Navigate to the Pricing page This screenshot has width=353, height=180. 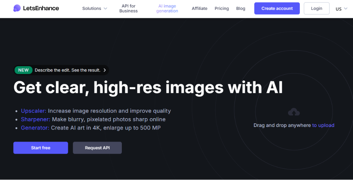pyautogui.click(x=222, y=8)
